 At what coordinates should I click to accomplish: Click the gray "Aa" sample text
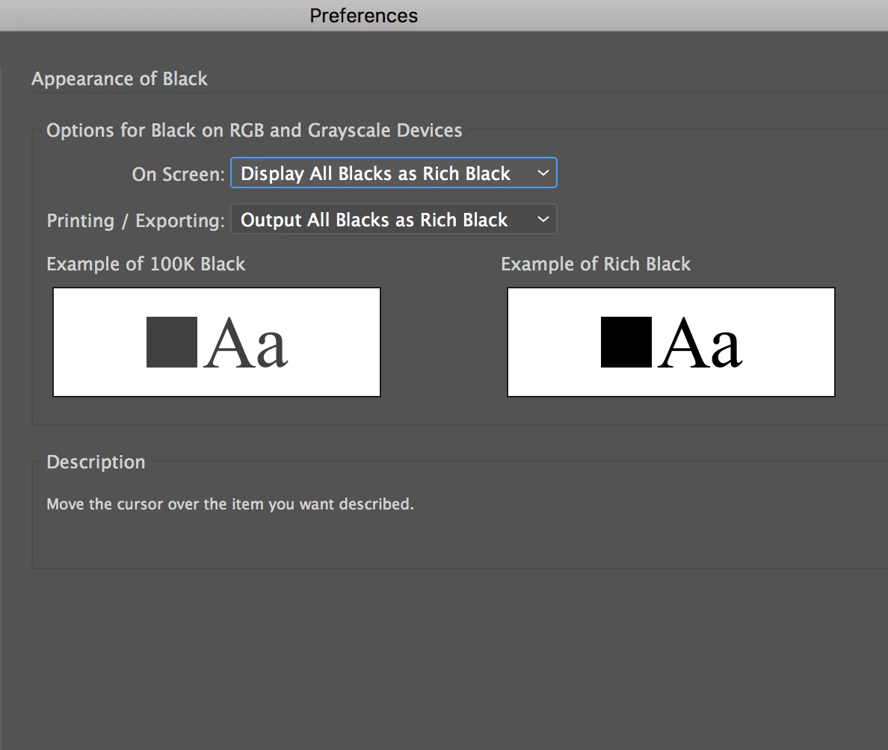point(246,344)
